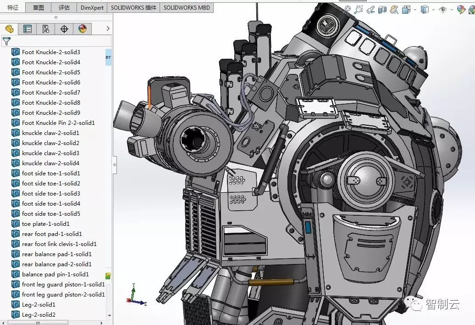Click body icon beside Foot Knuckle-2-solid4
475x325 pixels.
16,62
